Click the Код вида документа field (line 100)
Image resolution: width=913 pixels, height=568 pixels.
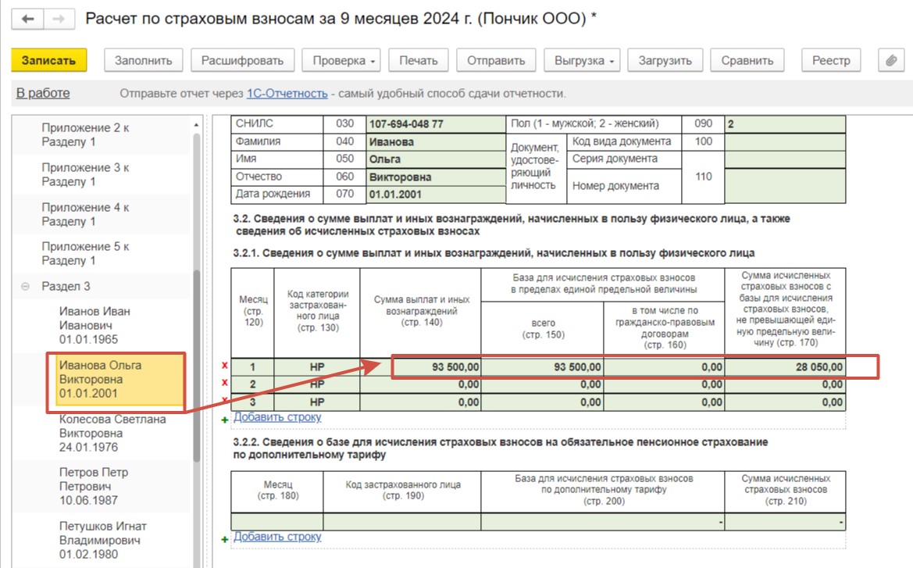785,141
